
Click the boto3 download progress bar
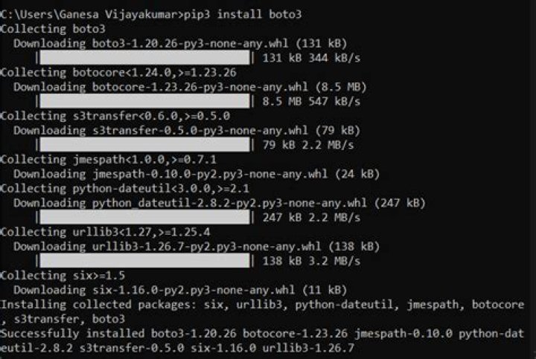[144, 58]
